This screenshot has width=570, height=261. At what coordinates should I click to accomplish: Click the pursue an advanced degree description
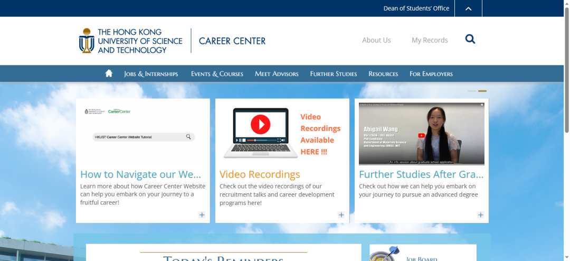419,190
